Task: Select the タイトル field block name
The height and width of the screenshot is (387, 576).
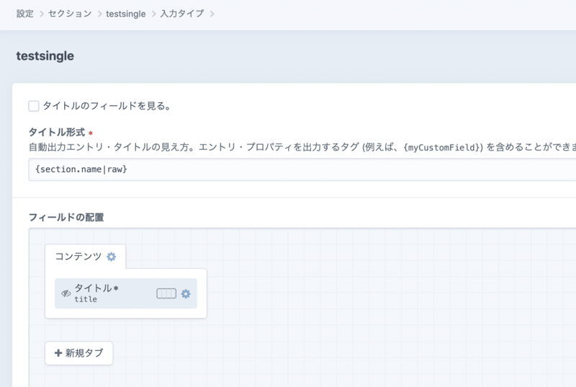Action: coord(94,288)
